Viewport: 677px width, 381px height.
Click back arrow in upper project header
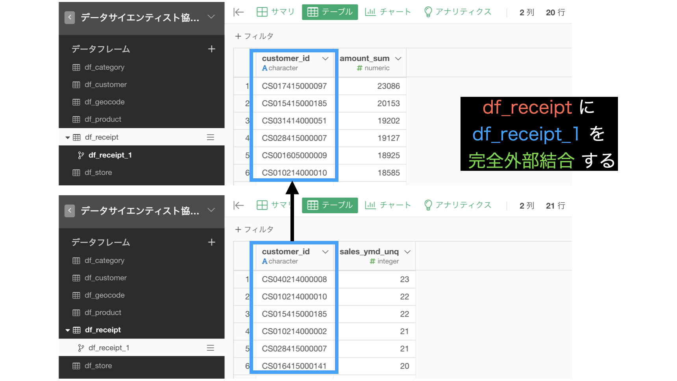70,18
